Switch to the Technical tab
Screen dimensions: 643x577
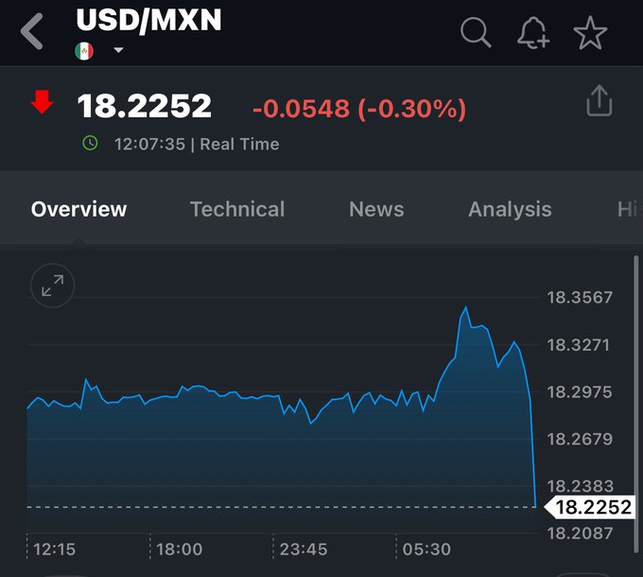click(236, 209)
